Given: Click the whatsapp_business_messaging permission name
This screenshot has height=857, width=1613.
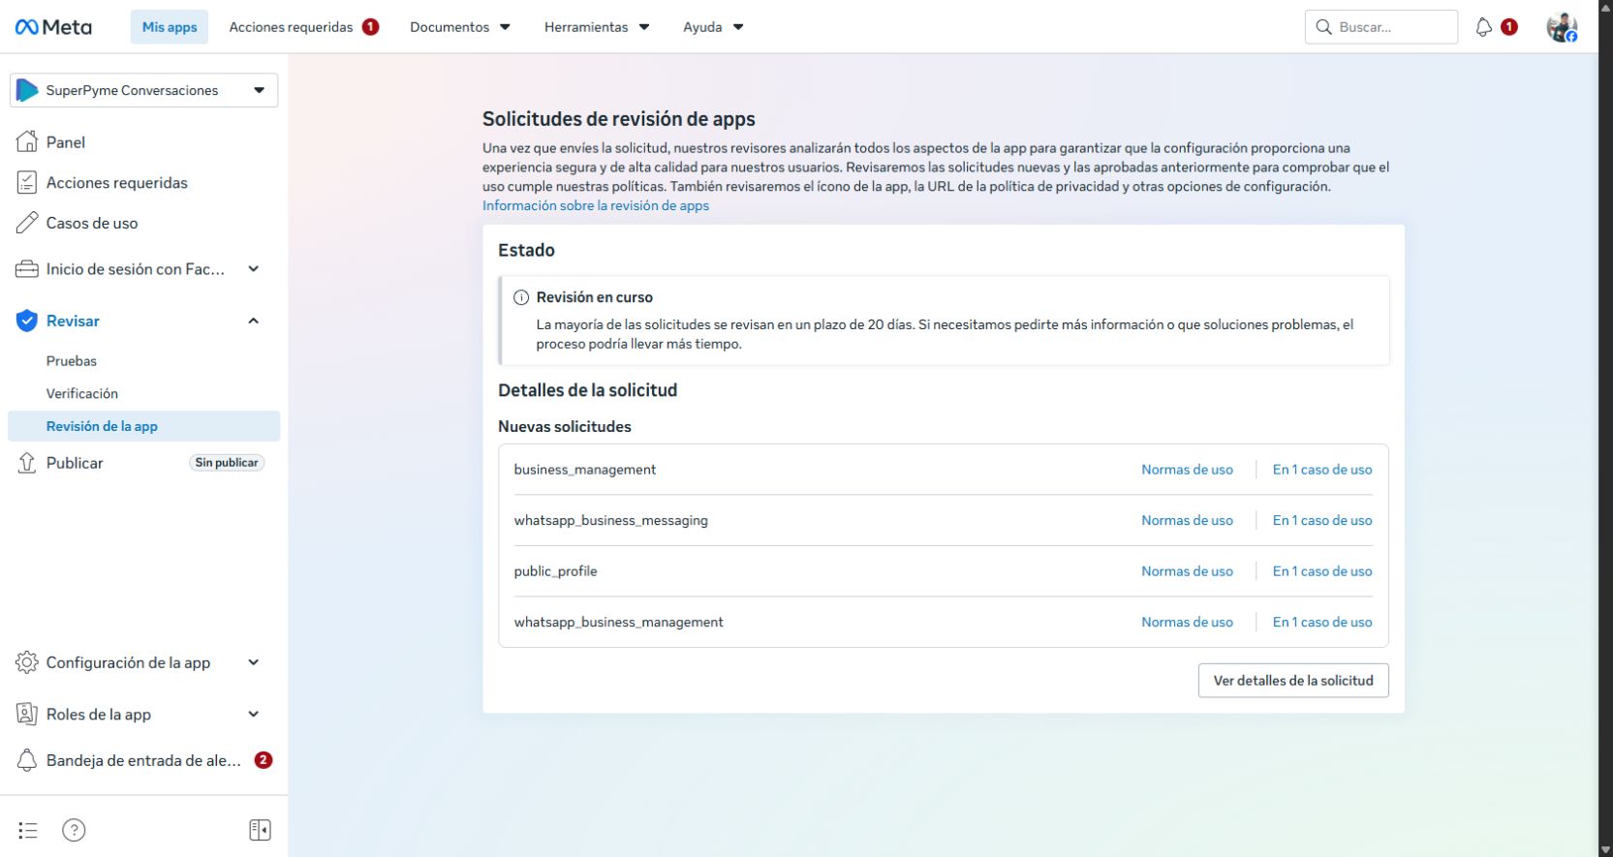Looking at the screenshot, I should tap(611, 520).
